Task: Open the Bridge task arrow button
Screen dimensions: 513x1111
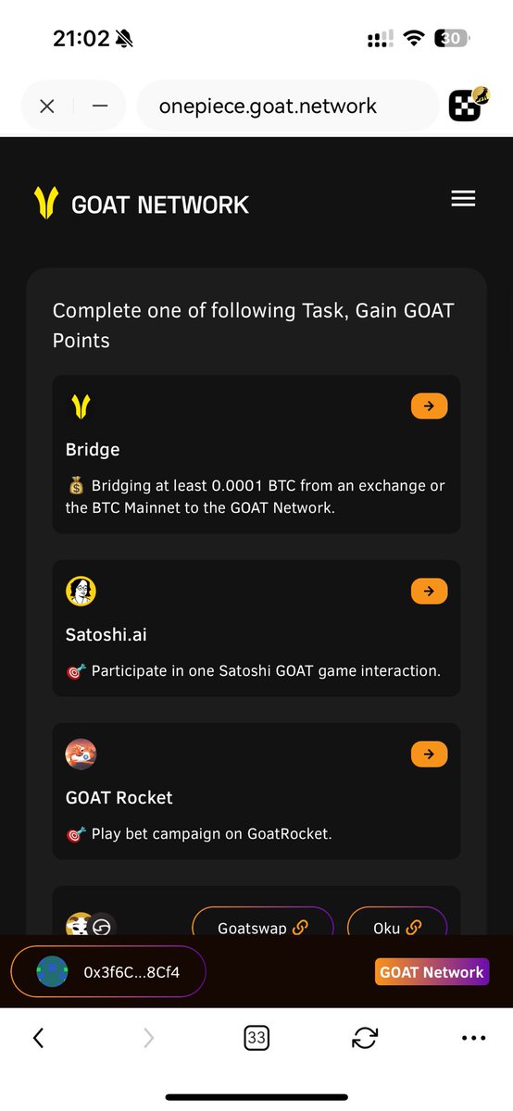Action: tap(429, 406)
